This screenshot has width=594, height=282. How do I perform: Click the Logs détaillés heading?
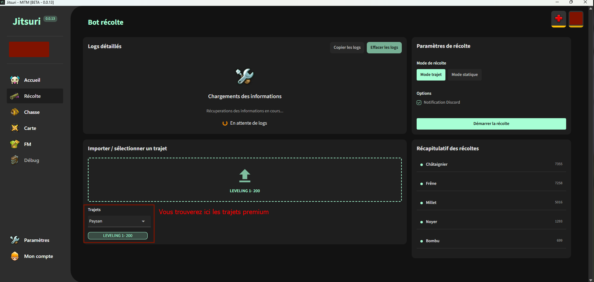point(105,46)
